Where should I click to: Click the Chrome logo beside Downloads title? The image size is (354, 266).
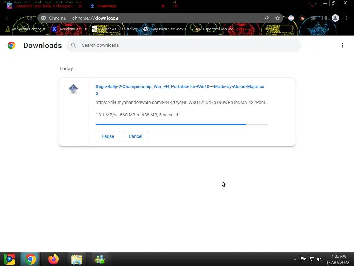point(11,45)
